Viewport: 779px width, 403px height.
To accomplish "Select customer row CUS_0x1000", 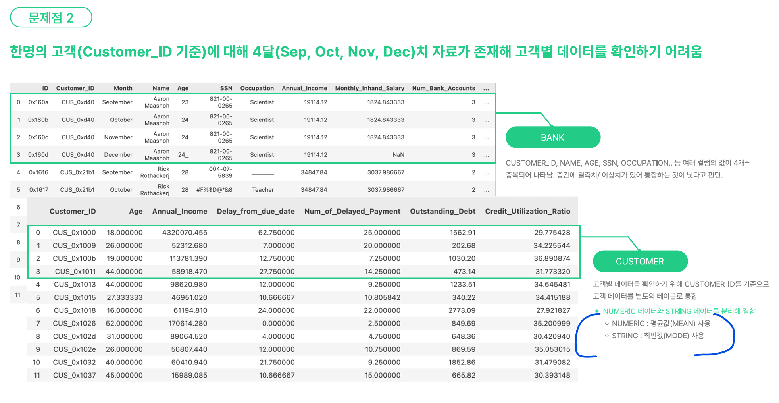I will [x=303, y=232].
